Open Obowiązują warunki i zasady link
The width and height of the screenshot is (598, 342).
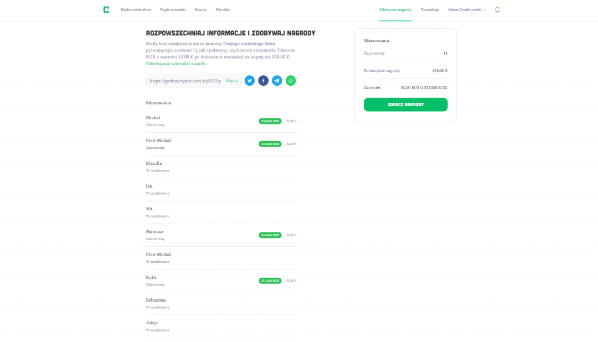pyautogui.click(x=176, y=64)
